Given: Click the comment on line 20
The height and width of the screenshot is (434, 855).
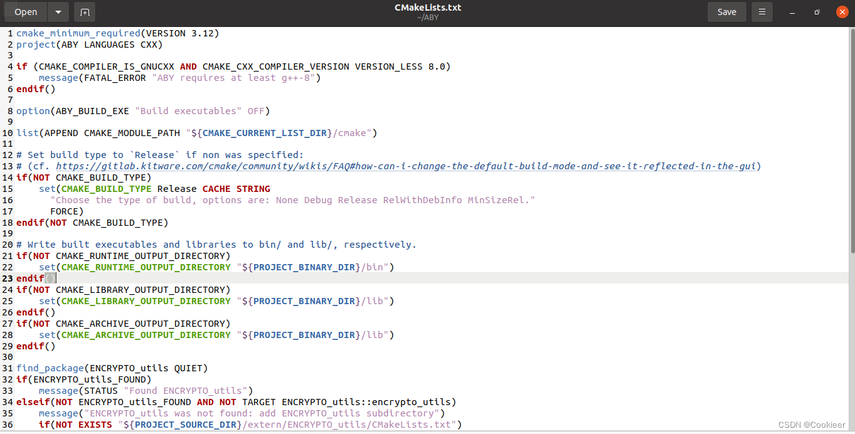Looking at the screenshot, I should pyautogui.click(x=216, y=245).
